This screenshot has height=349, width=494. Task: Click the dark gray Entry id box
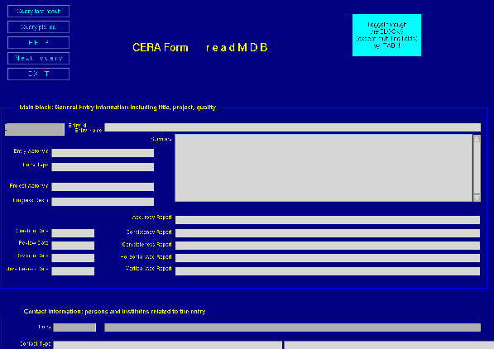coord(35,129)
